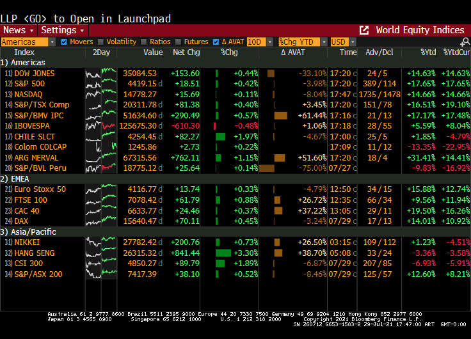471x339 pixels.
Task: Select CHILE SLCT index
Action: [x=35, y=137]
